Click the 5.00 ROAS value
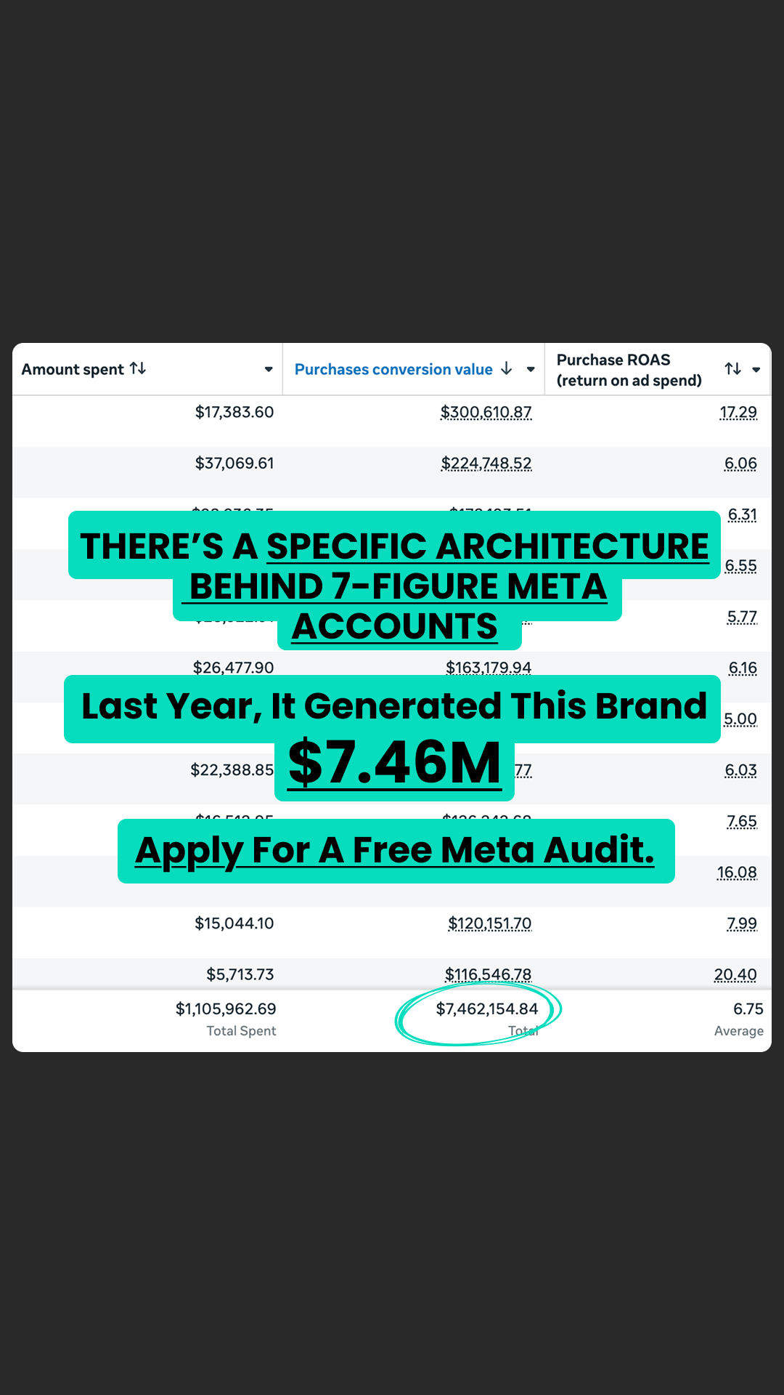 740,719
